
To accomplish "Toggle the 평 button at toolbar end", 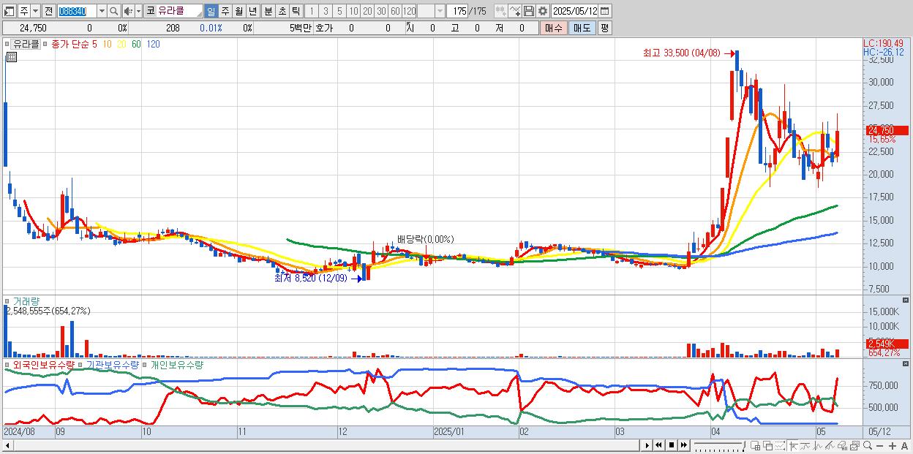I will [x=604, y=27].
